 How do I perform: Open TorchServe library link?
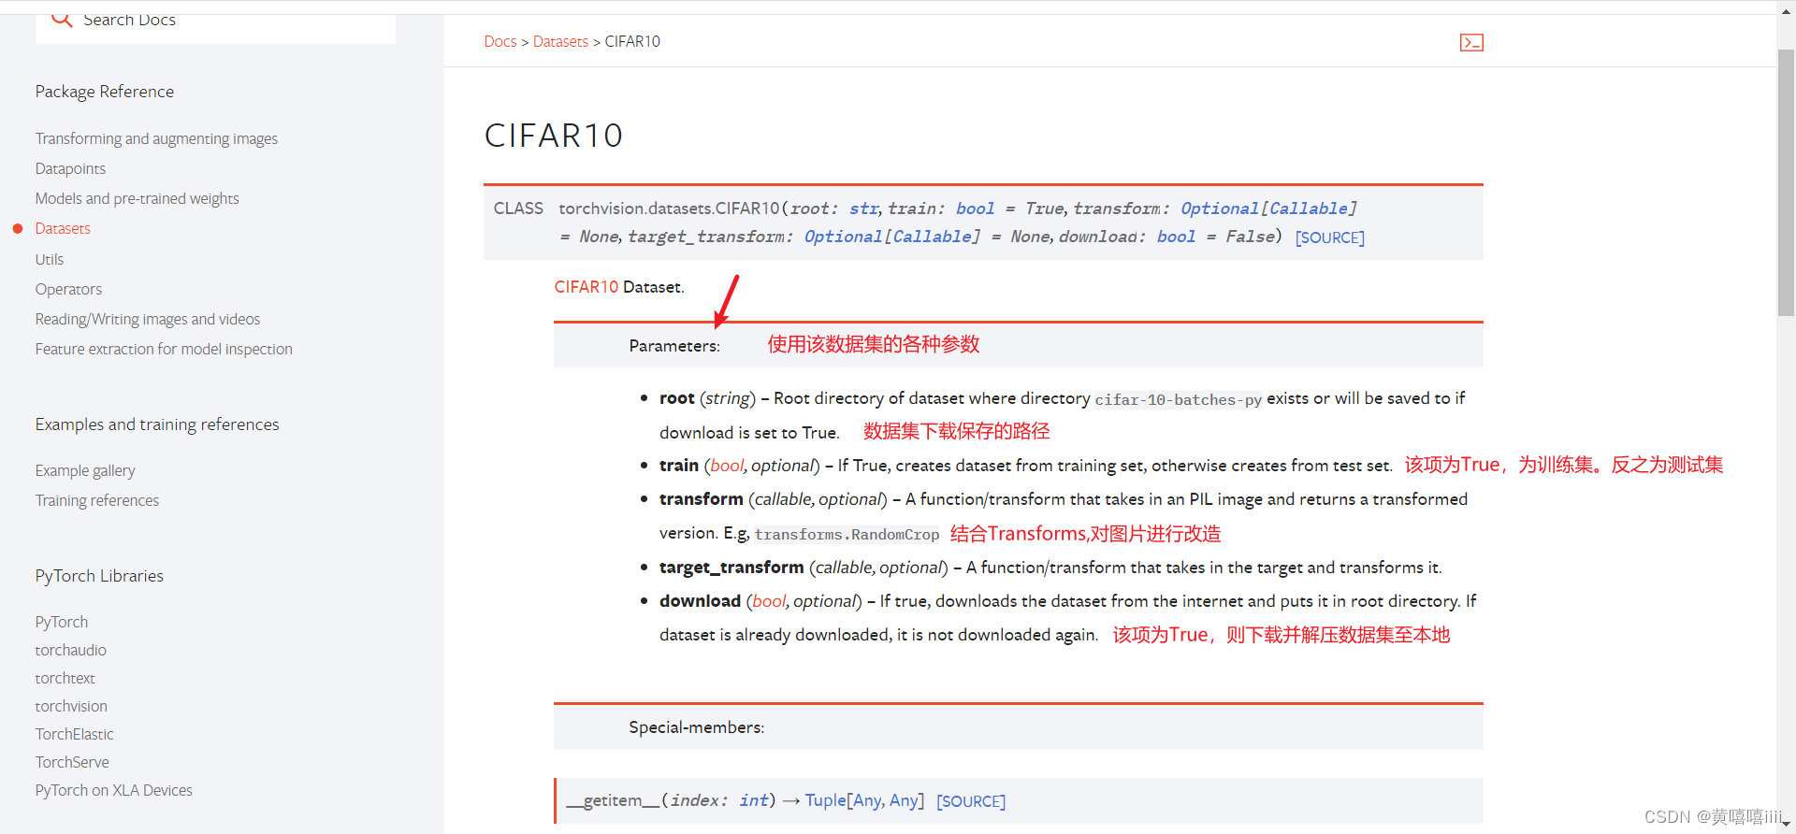pos(72,762)
